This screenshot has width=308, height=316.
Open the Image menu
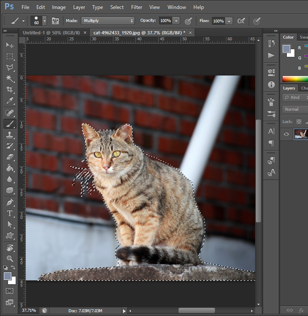(59, 7)
